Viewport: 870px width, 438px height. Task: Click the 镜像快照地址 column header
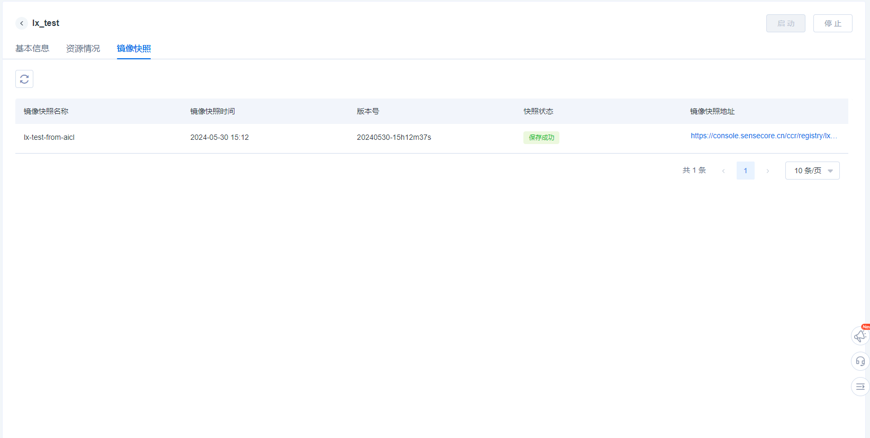(x=712, y=111)
